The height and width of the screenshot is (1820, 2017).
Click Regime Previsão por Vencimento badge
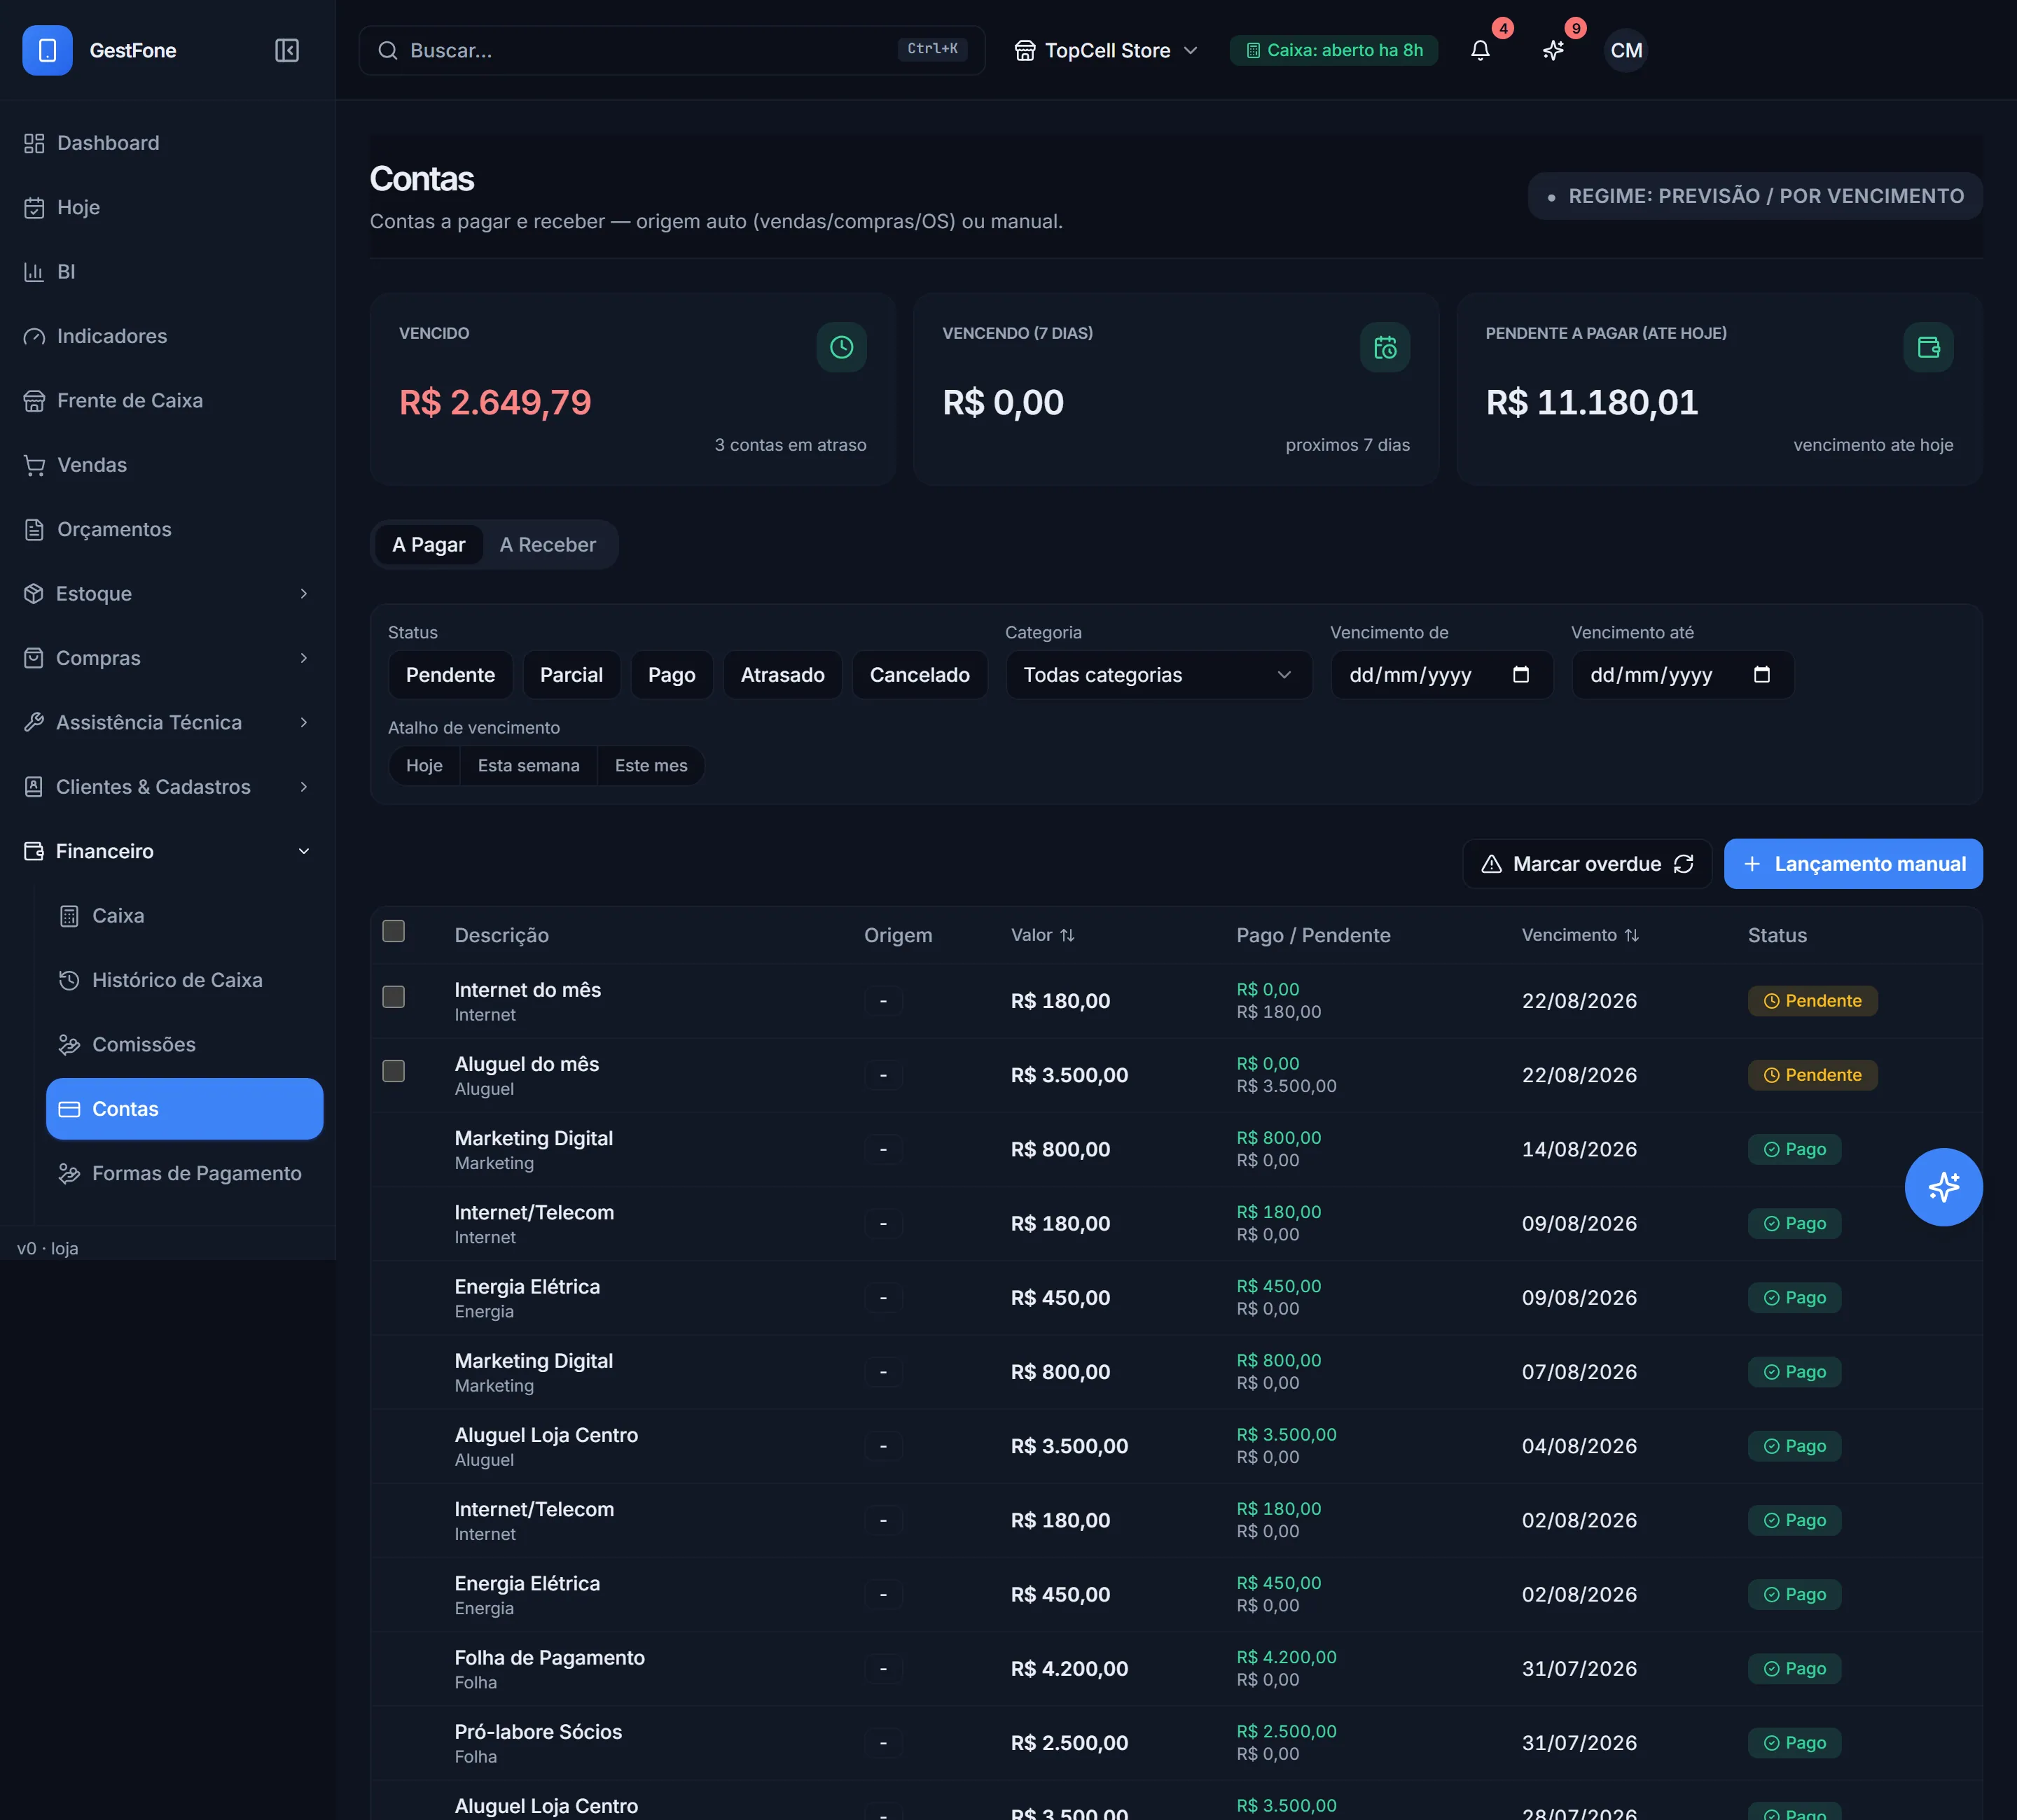pyautogui.click(x=1755, y=196)
